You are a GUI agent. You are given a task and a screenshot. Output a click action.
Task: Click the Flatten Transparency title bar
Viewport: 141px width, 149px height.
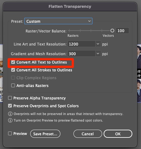(70, 7)
